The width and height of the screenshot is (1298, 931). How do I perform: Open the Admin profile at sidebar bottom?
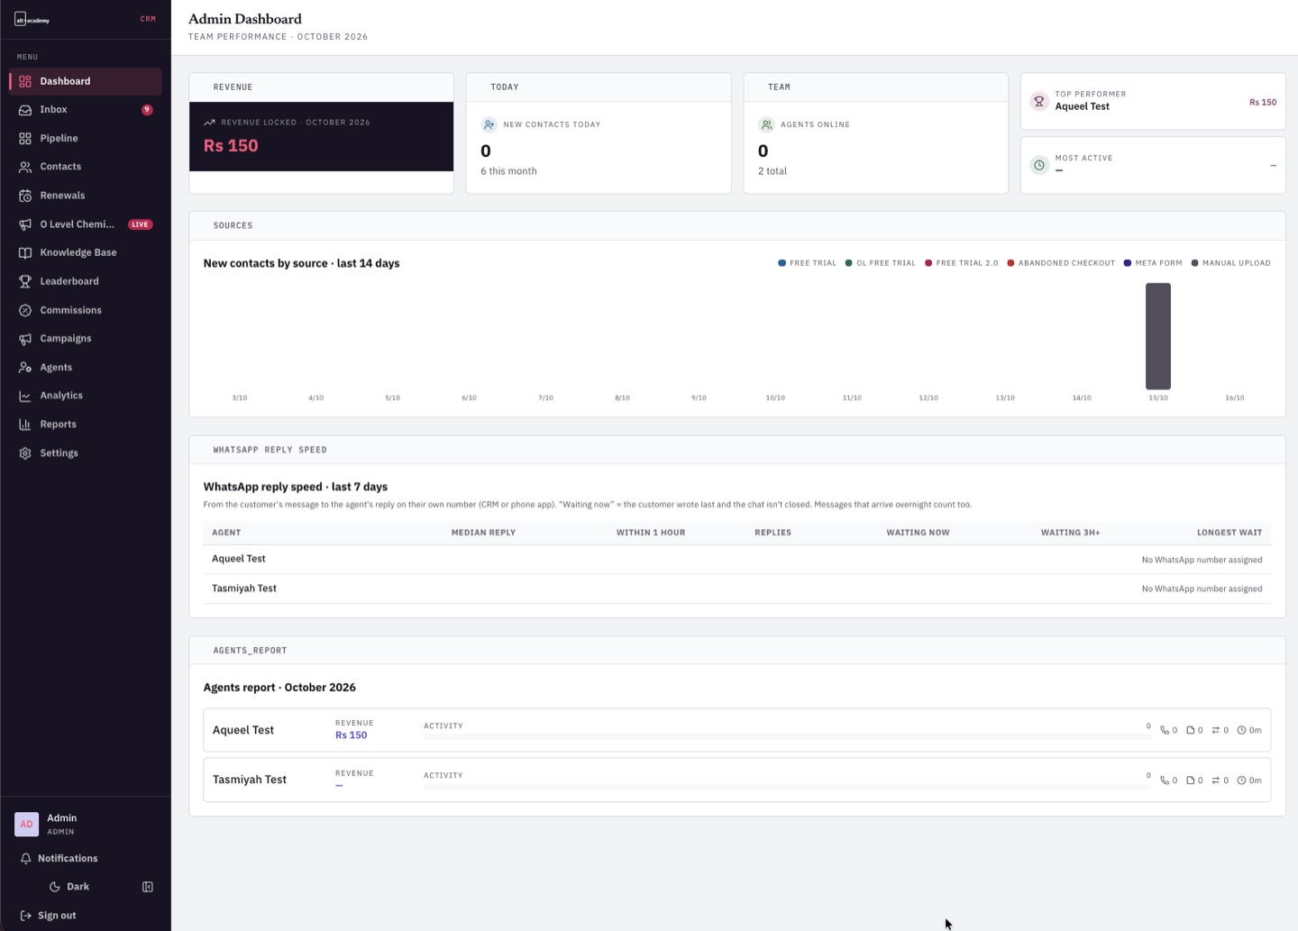86,824
